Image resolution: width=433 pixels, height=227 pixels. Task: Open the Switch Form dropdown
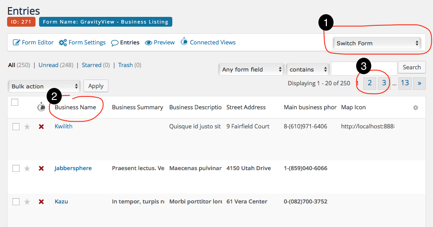(377, 43)
